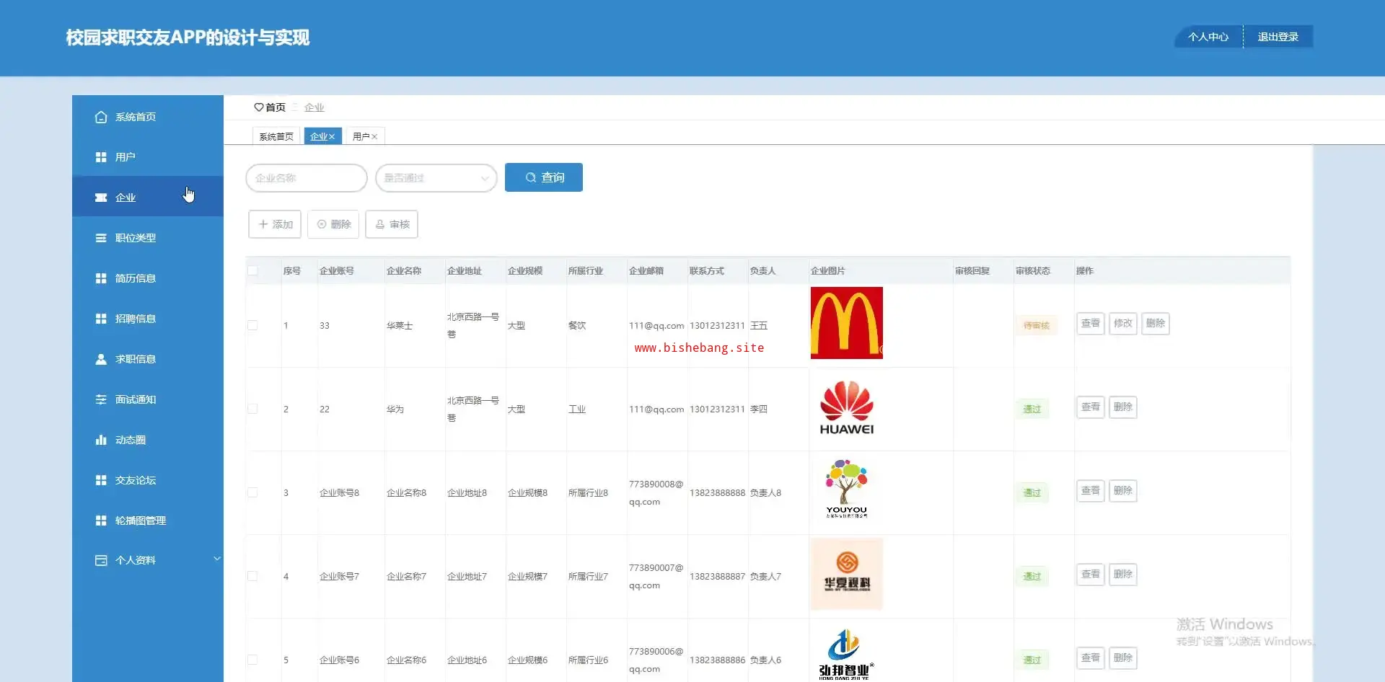Expand the 个人资料 submenu chevron
The image size is (1385, 682).
pyautogui.click(x=216, y=559)
